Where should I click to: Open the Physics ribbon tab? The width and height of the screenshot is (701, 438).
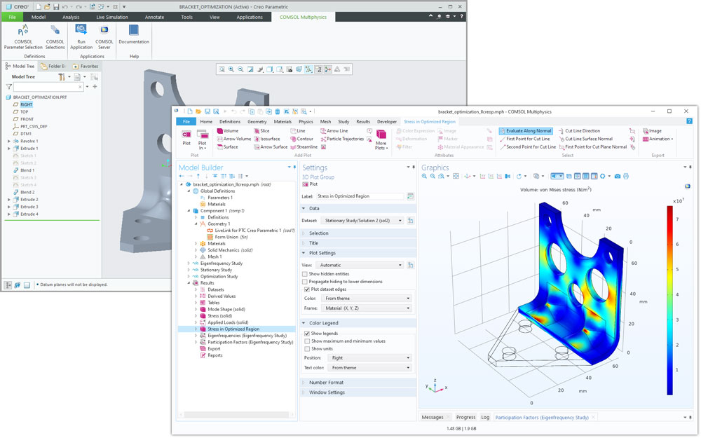coord(306,122)
